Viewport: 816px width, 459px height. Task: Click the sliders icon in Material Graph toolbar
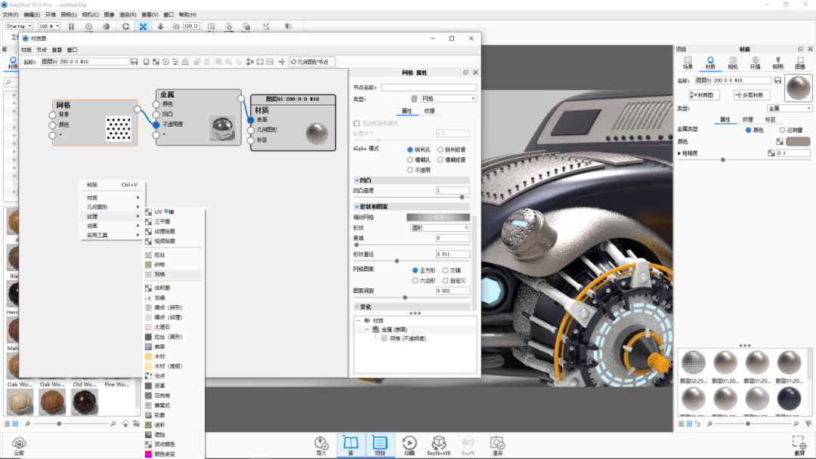pyautogui.click(x=175, y=62)
